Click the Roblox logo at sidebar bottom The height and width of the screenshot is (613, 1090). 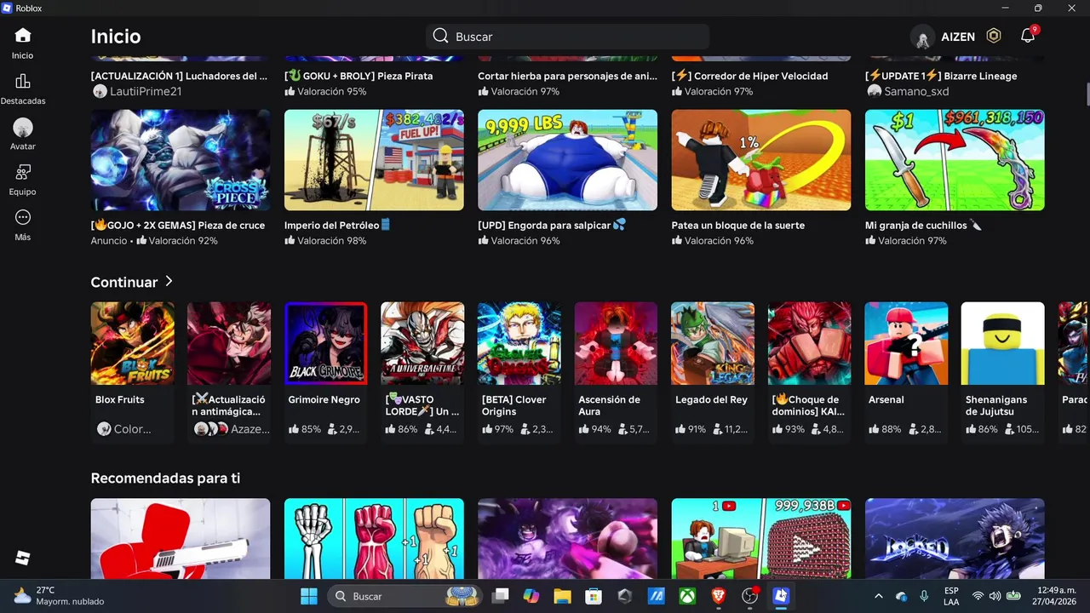click(23, 559)
